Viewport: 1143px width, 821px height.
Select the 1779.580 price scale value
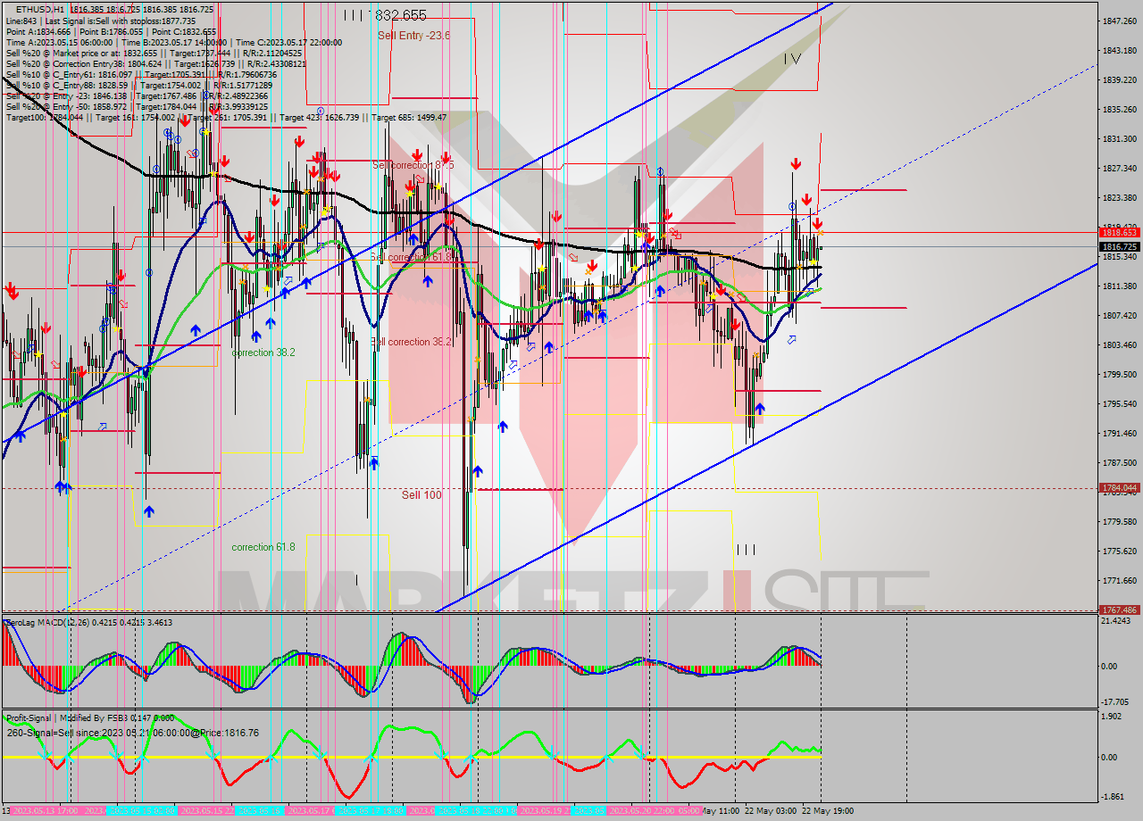[1121, 521]
